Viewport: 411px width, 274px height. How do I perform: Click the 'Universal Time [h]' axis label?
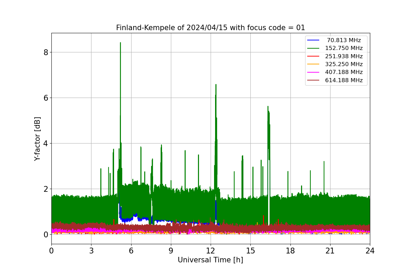[x=210, y=260]
